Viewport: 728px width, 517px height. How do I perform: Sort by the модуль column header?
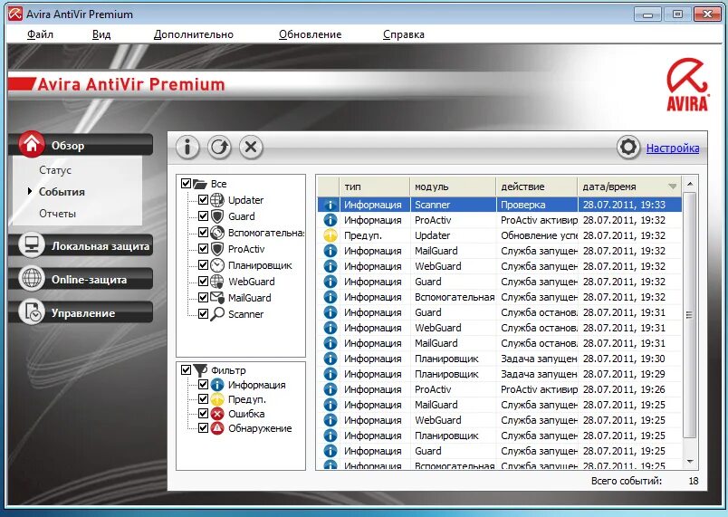[453, 187]
